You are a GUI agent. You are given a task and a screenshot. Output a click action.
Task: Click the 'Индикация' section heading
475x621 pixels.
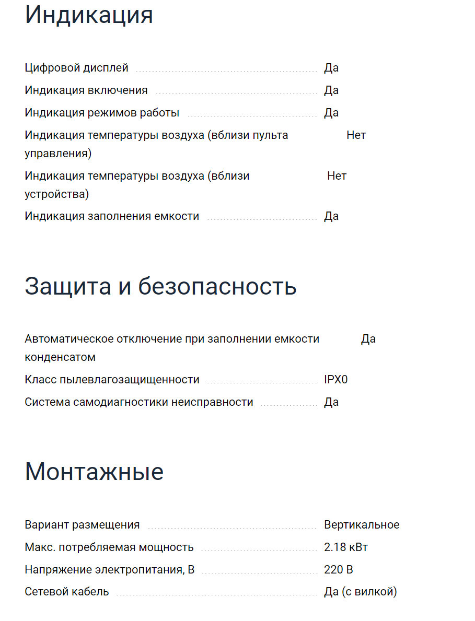[x=89, y=15]
